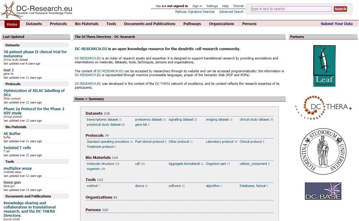Viewport: 359px width, 221px height.
Task: Open Phase 2a Protocol for HIV study
Action: click(34, 111)
